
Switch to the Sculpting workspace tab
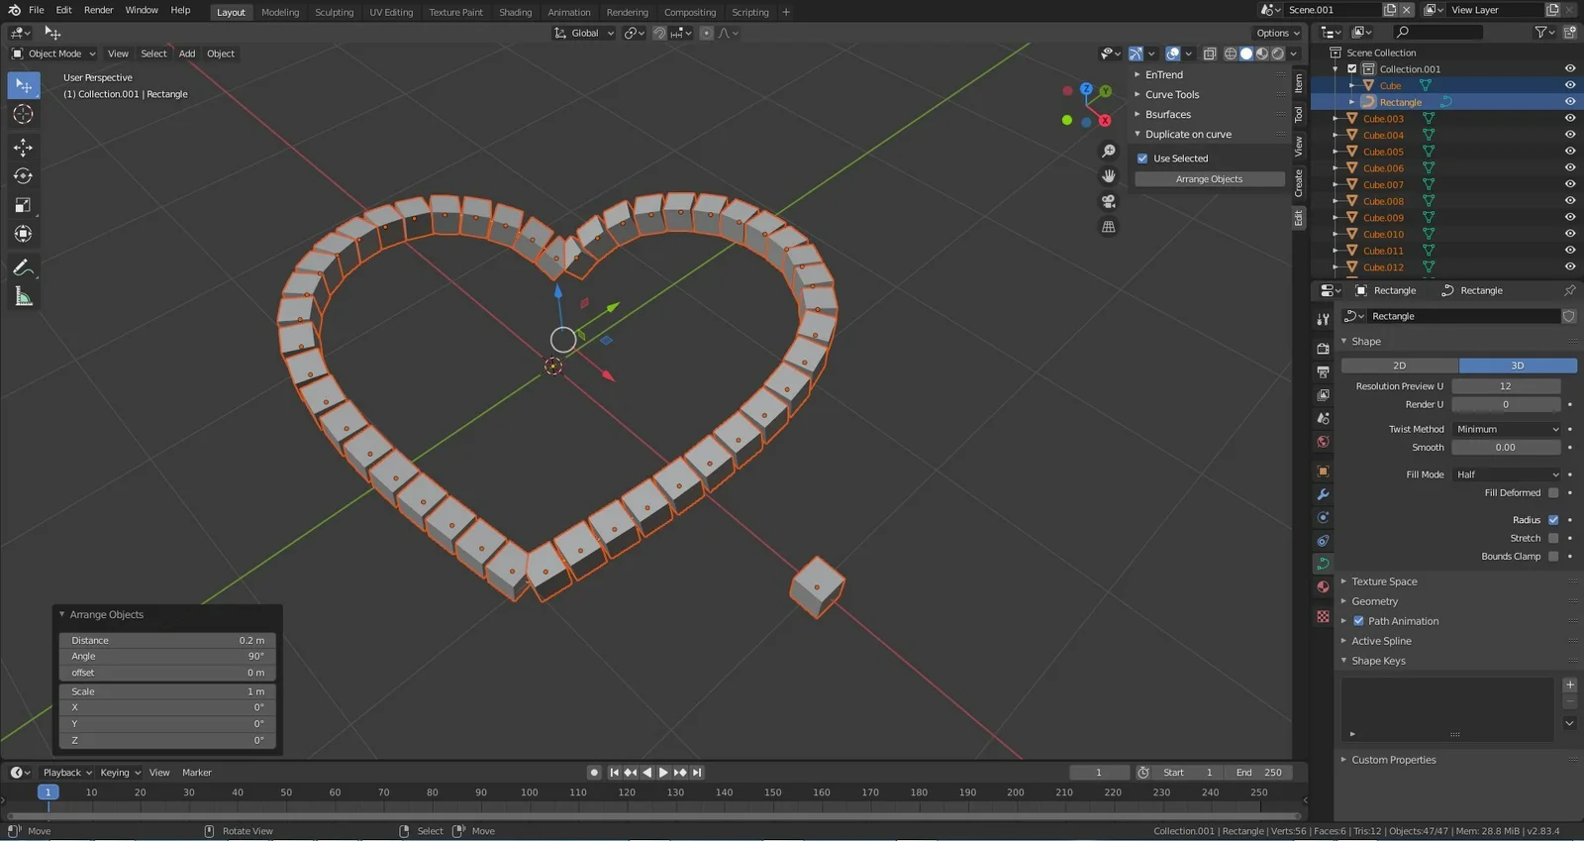334,12
